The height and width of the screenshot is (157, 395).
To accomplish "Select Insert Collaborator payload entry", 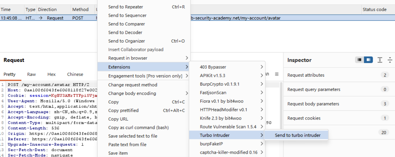I will coord(144,50).
